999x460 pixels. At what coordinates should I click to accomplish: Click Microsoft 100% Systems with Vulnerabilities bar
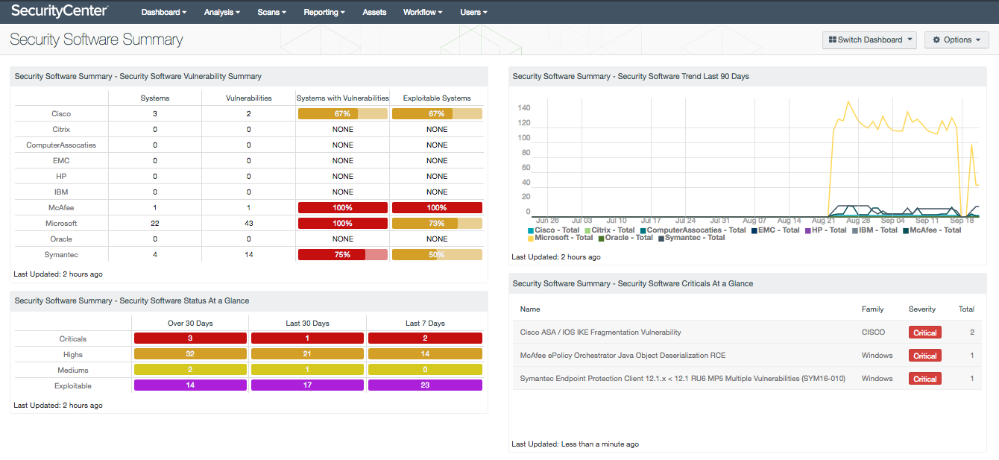(343, 223)
